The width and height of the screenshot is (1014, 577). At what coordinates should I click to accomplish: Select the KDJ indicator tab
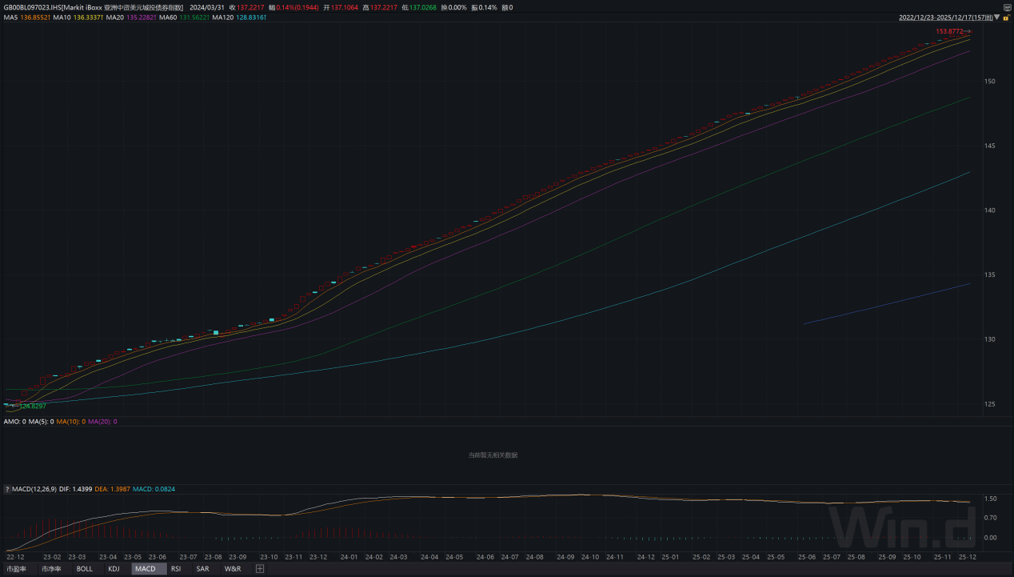pos(114,569)
